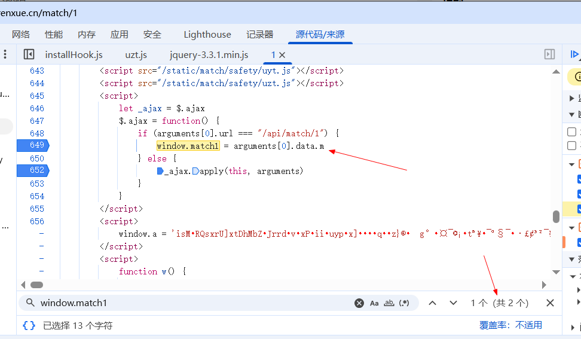Toggle match whole word in search
The height and width of the screenshot is (339, 581).
tap(389, 303)
